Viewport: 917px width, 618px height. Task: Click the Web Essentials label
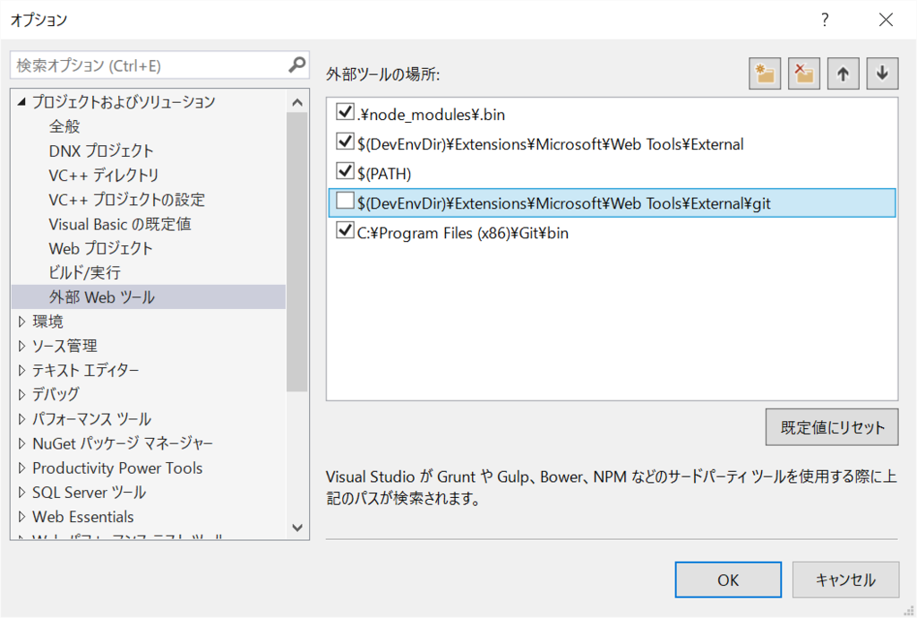click(83, 517)
